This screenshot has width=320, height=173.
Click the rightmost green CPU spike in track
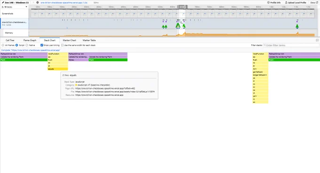coord(297,26)
